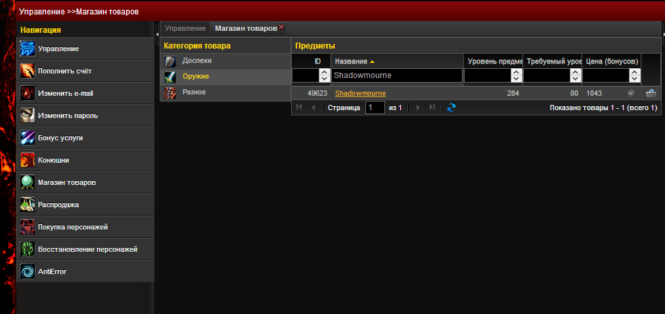Sort by Цена (бонусов) column header
665x314 pixels.
[612, 62]
